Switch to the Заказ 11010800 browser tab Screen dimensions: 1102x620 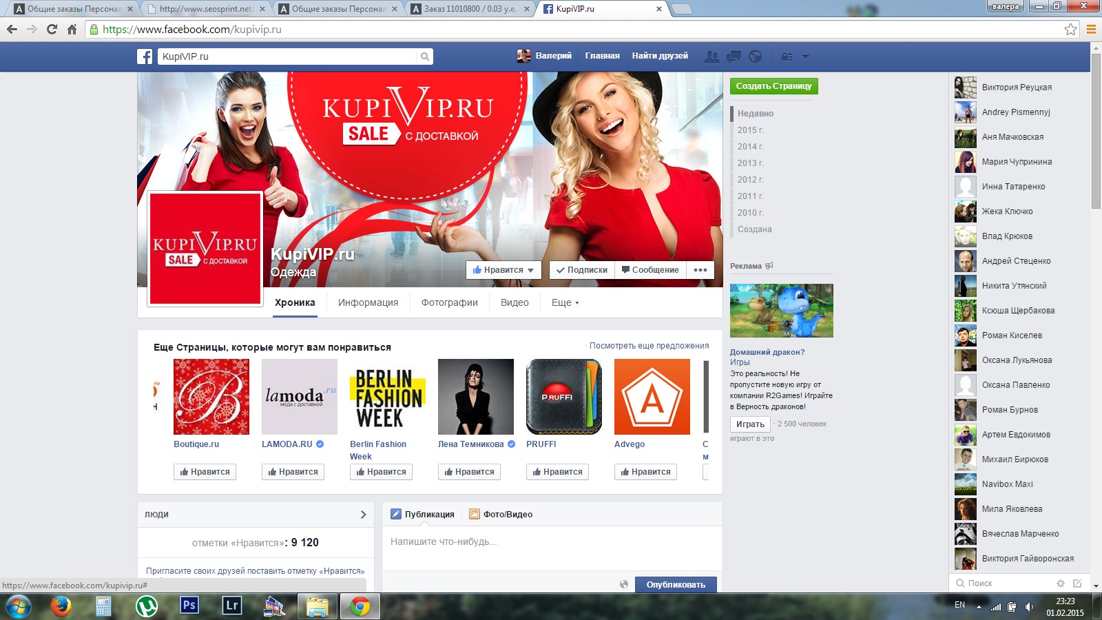coord(470,9)
